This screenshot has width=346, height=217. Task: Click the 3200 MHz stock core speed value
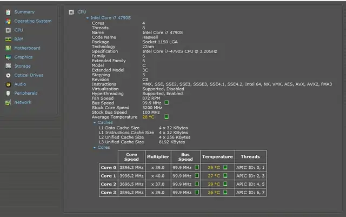(x=152, y=108)
